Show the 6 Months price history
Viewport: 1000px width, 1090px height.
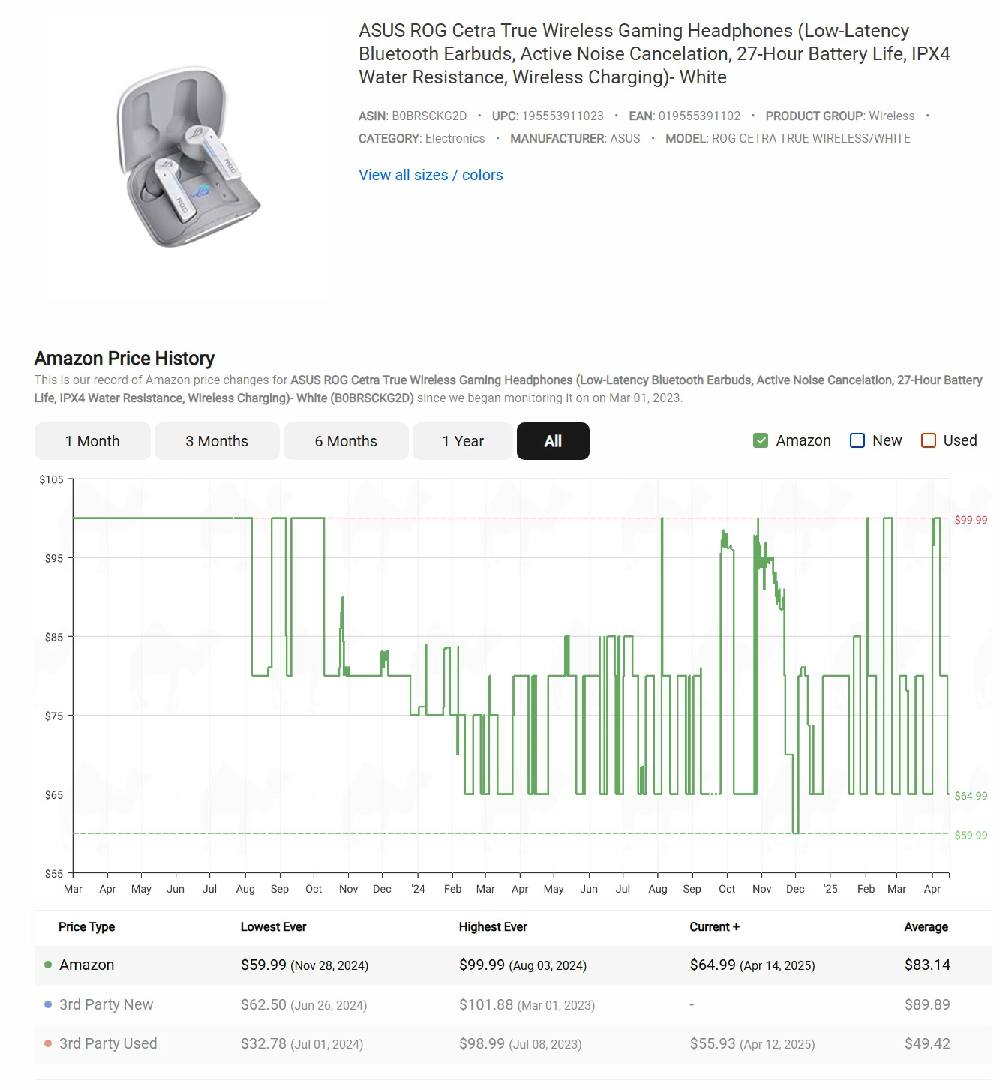point(346,441)
